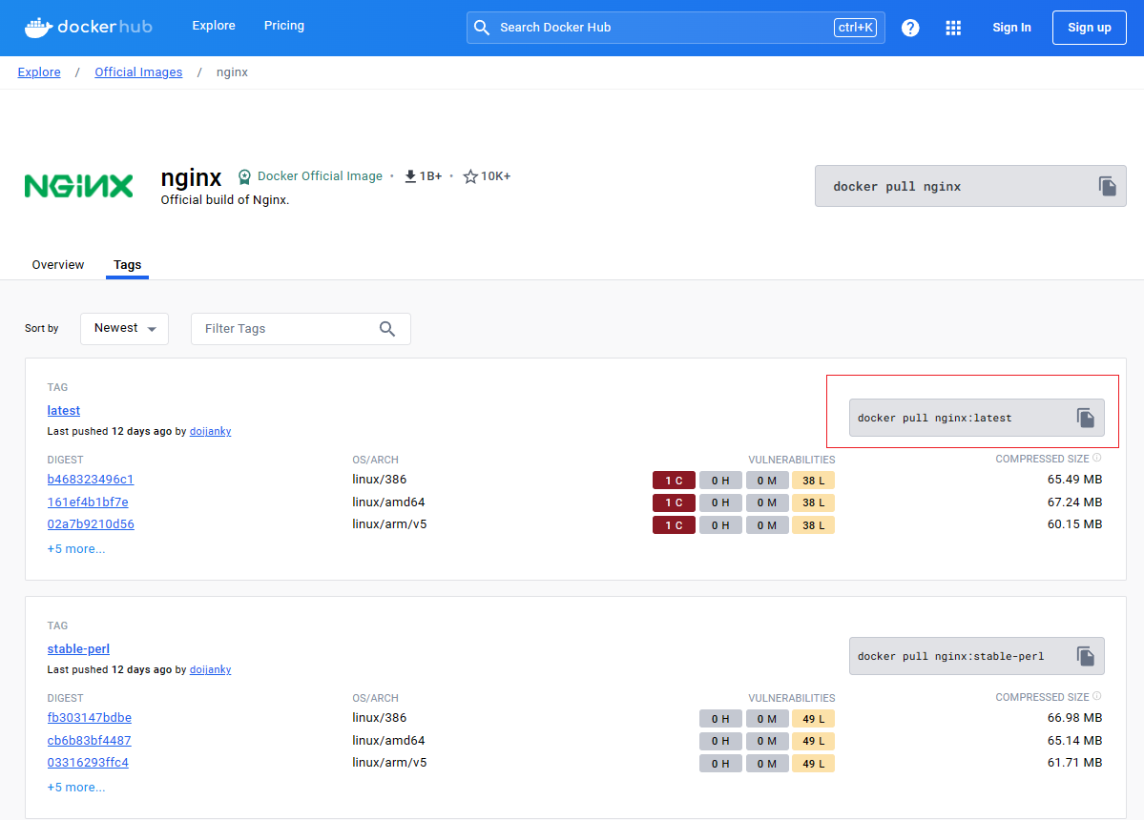Open the Sort by Newest dropdown

[x=125, y=329]
